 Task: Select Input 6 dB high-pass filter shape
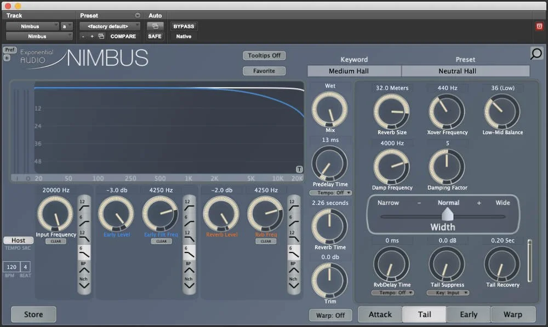84,221
